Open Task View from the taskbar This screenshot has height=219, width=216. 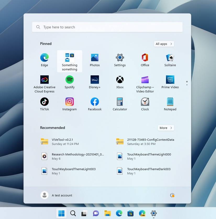pyautogui.click(x=84, y=213)
